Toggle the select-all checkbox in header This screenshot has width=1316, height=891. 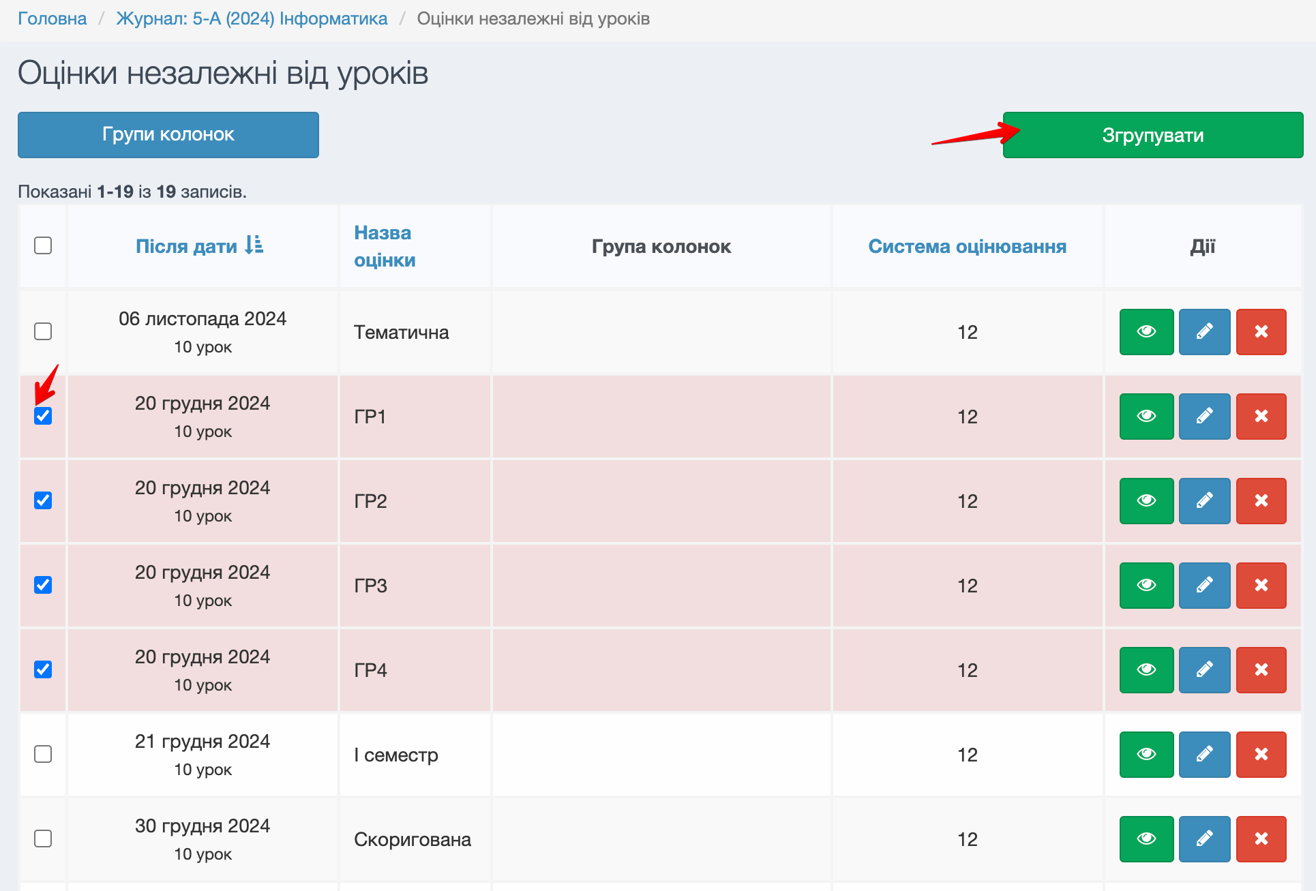pyautogui.click(x=43, y=245)
